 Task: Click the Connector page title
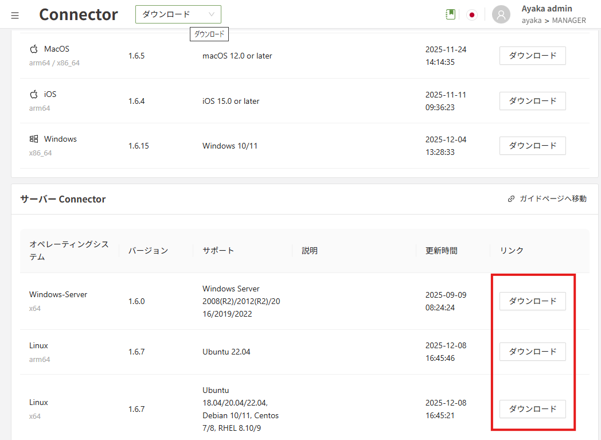79,15
